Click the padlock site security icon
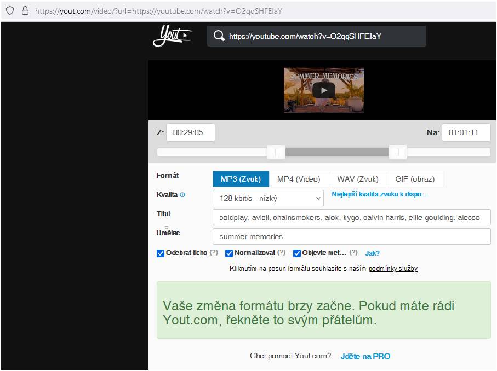 pyautogui.click(x=25, y=11)
